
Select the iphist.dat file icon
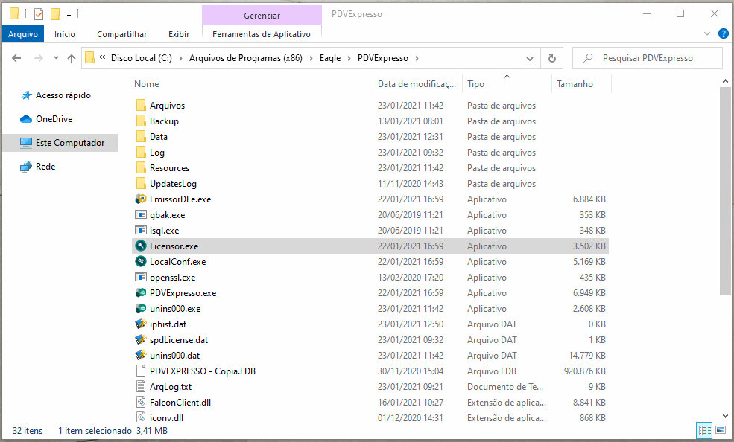[x=140, y=324]
